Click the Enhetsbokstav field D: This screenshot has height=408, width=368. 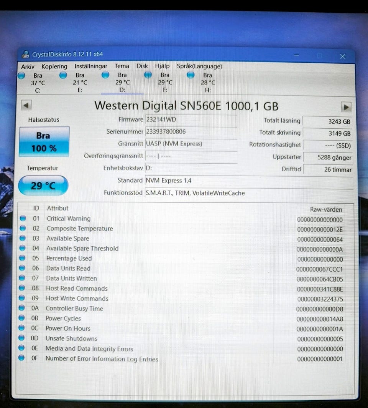click(x=191, y=168)
